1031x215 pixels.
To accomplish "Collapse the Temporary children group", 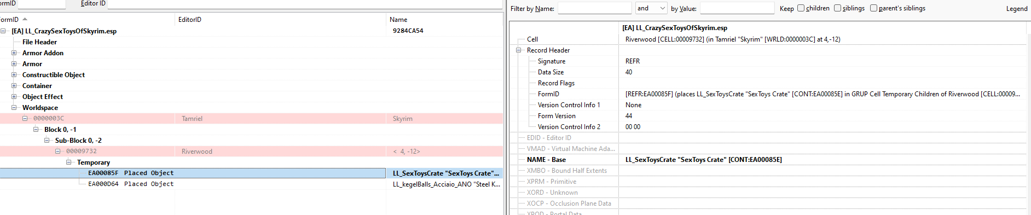I will [x=68, y=162].
